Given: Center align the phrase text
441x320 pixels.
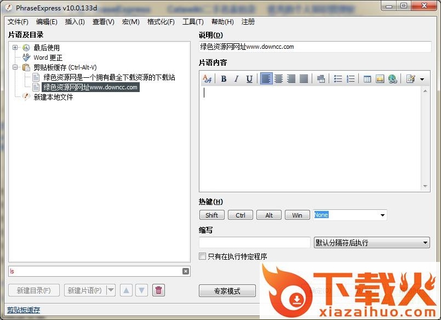Looking at the screenshot, I should click(x=278, y=79).
